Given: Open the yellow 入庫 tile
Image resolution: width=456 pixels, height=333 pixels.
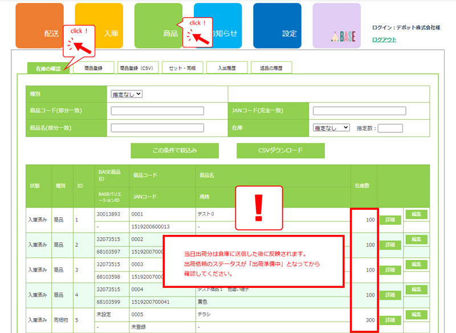Looking at the screenshot, I should [x=99, y=26].
